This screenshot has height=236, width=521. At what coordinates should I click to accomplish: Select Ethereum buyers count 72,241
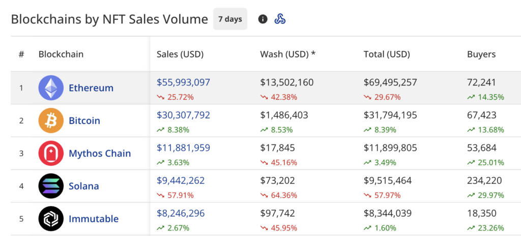coord(481,82)
